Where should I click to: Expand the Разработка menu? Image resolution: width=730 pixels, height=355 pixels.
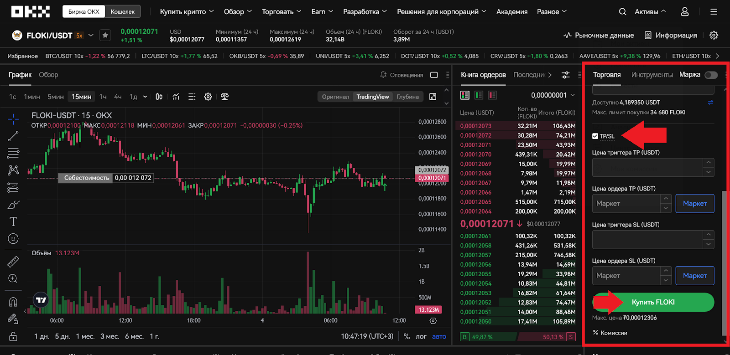(365, 12)
